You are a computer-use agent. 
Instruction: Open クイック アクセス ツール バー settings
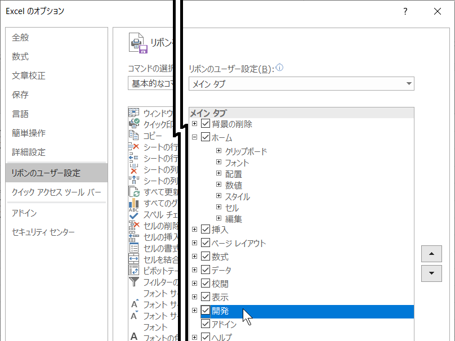[56, 192]
